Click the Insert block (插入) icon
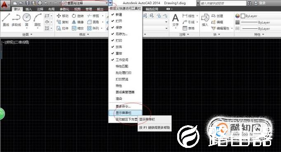Image resolution: width=281 pixels, height=152 pixels. [205, 20]
